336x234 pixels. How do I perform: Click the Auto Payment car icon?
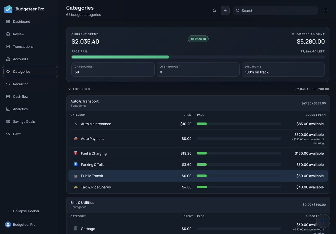click(75, 138)
